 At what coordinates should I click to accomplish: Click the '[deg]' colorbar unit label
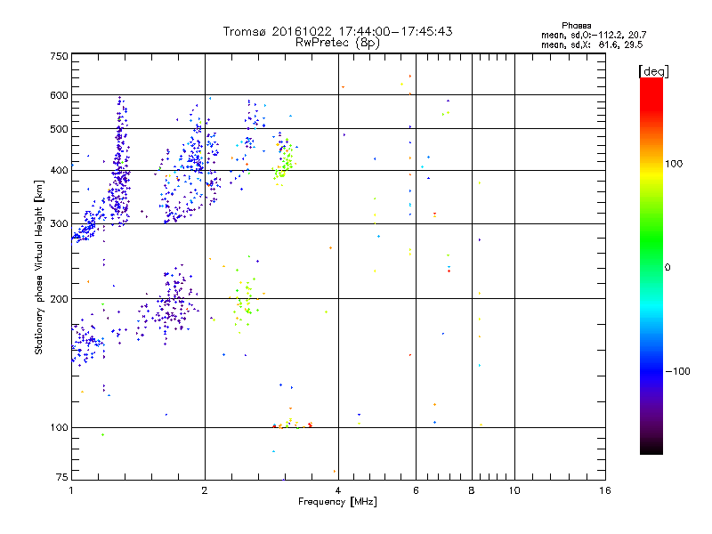[653, 72]
